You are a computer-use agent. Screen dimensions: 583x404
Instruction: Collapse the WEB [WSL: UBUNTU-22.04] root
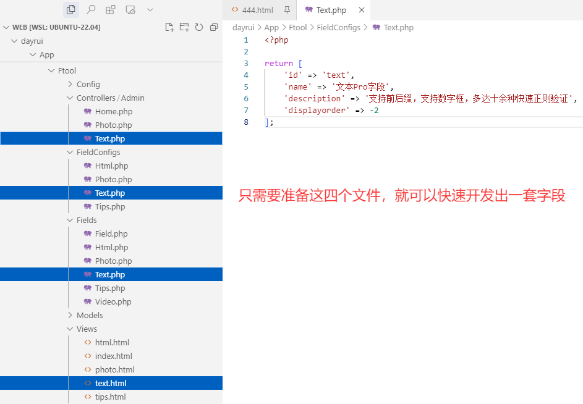pos(6,27)
